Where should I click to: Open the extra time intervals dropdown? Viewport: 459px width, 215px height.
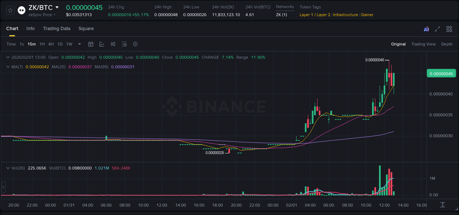pyautogui.click(x=79, y=44)
